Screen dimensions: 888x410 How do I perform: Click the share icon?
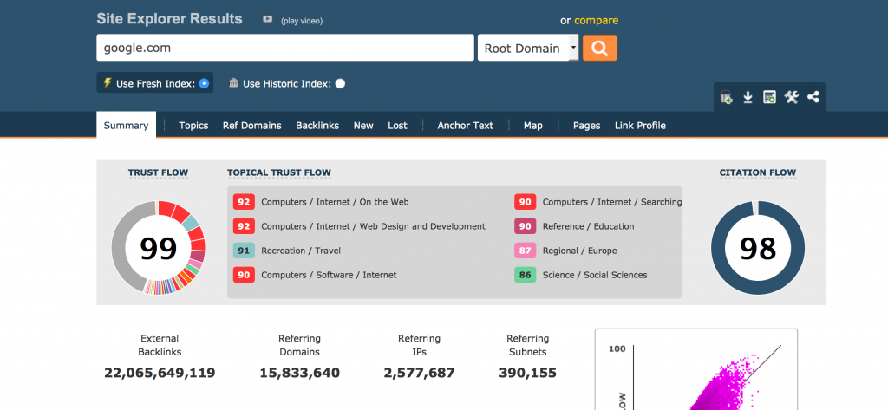[813, 97]
